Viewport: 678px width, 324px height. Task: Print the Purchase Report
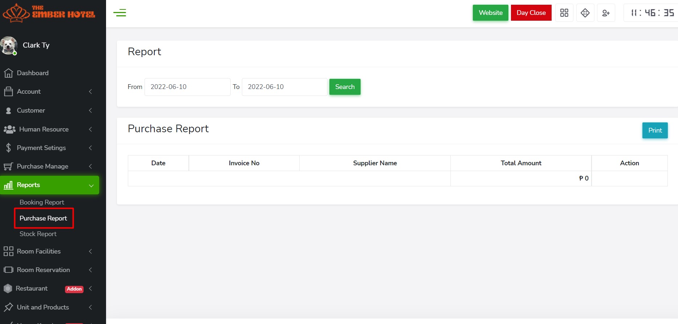coord(655,130)
